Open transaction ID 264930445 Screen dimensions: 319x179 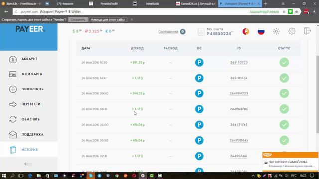tap(239, 140)
